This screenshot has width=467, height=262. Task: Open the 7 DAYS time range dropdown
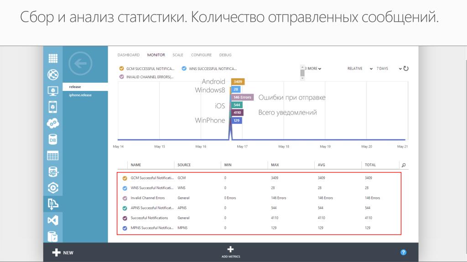click(389, 69)
